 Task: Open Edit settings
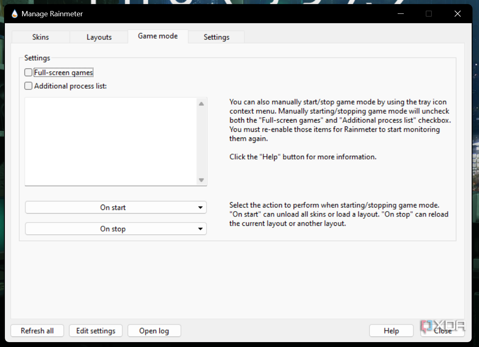pyautogui.click(x=96, y=331)
